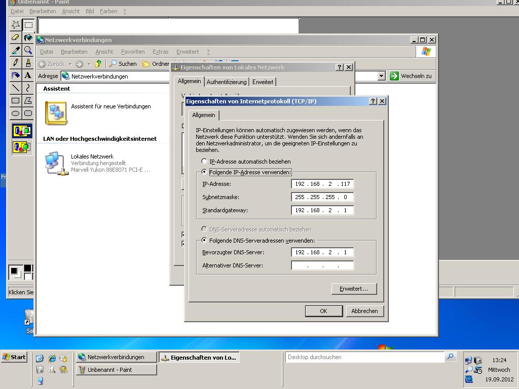Image resolution: width=519 pixels, height=389 pixels.
Task: Choose the Magnifier tool in Paint
Action: click(28, 50)
